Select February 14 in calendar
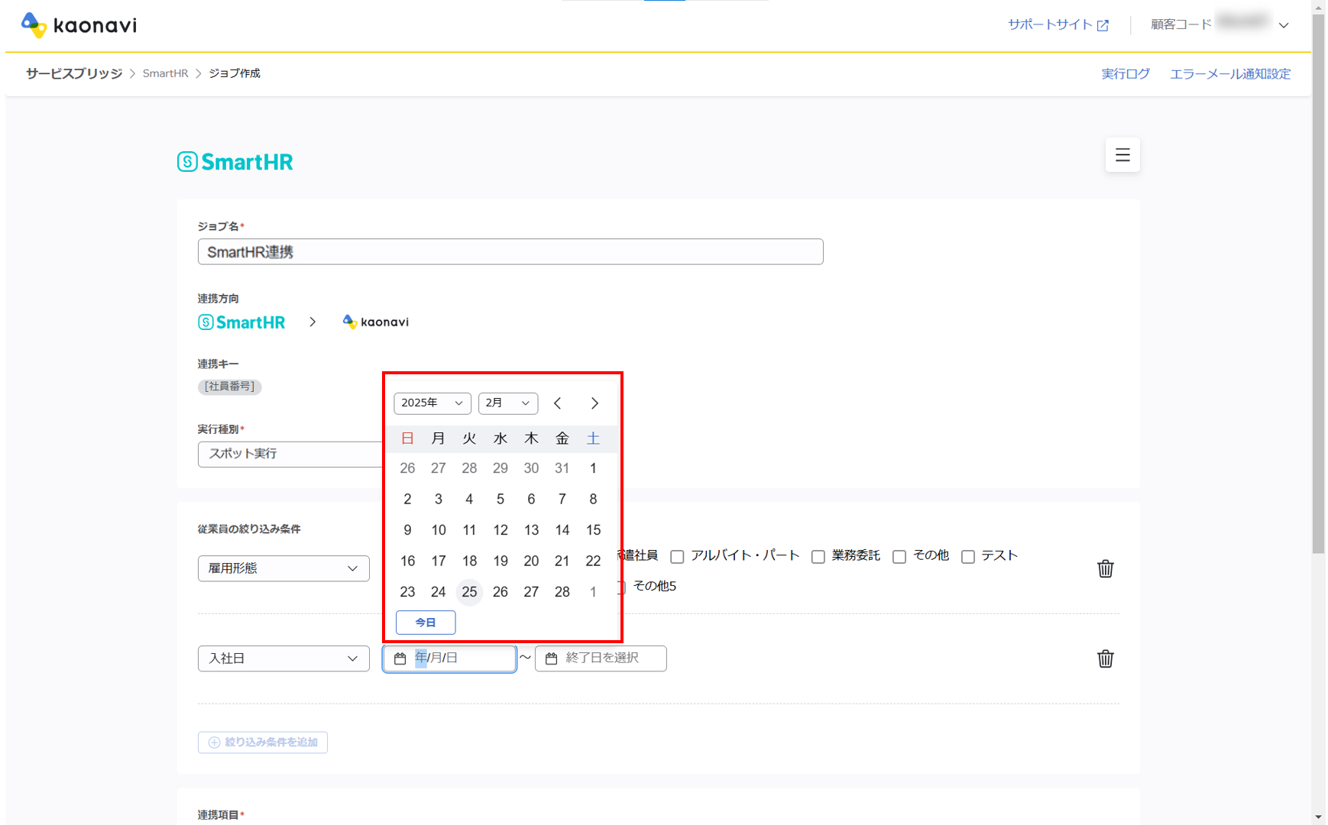The height and width of the screenshot is (825, 1328). click(562, 530)
